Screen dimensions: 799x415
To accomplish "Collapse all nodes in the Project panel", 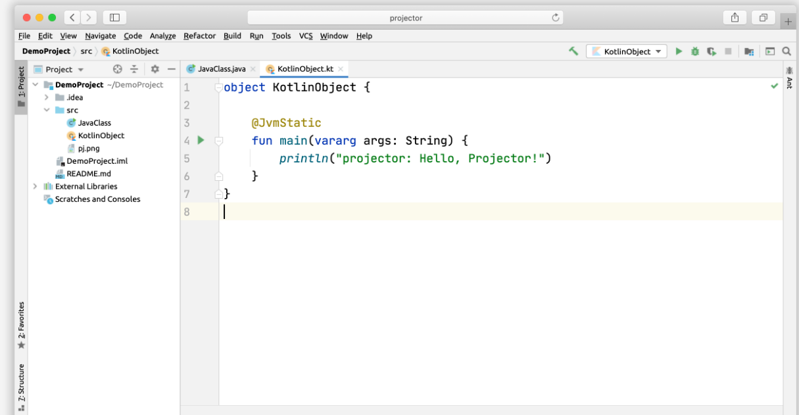I will point(134,69).
